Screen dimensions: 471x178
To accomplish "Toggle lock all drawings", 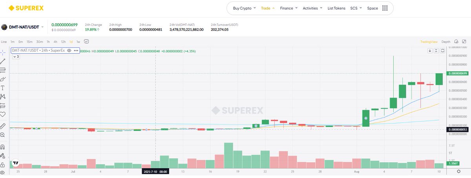I will point(3,164).
